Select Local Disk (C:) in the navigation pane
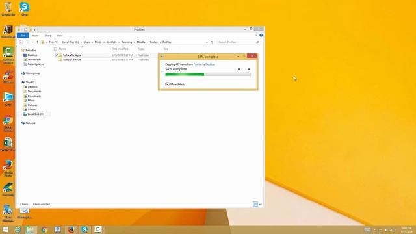 [36, 114]
